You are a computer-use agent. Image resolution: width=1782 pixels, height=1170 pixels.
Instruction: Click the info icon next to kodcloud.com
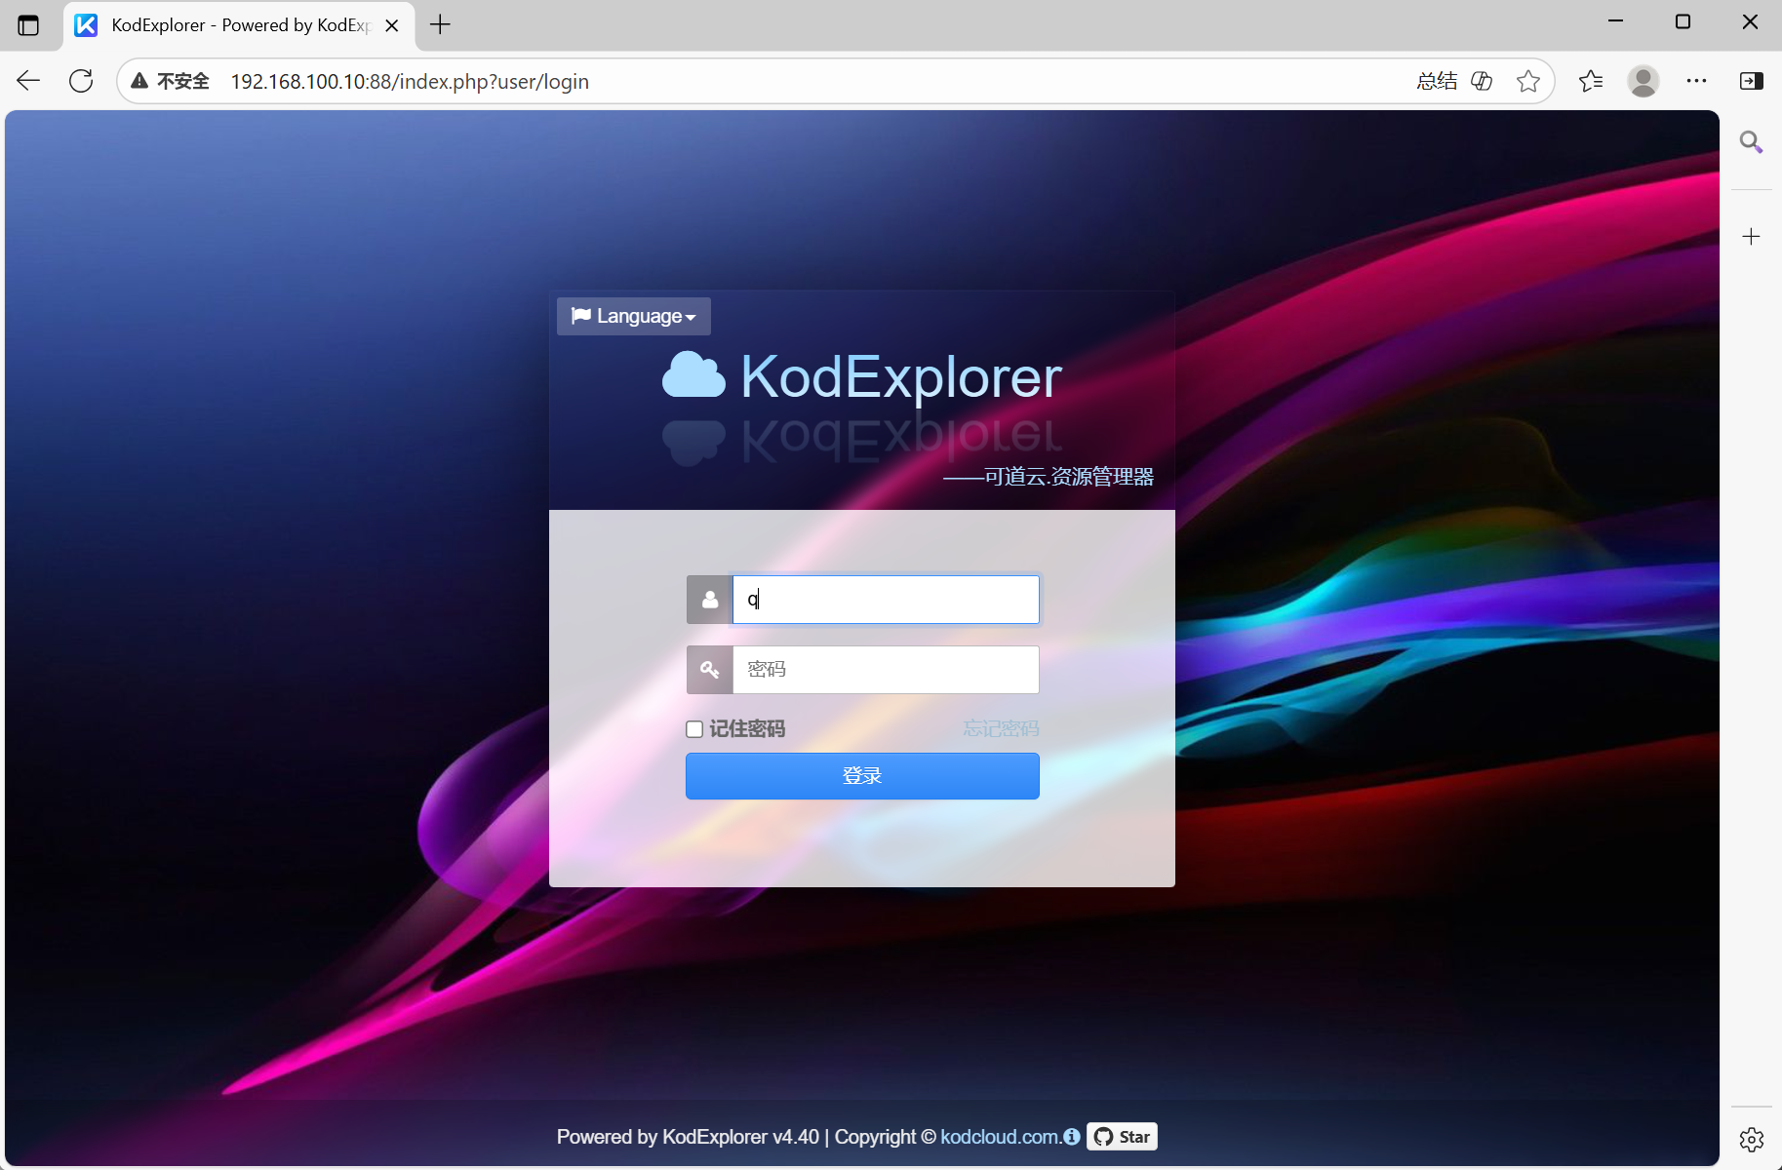[x=1072, y=1137]
